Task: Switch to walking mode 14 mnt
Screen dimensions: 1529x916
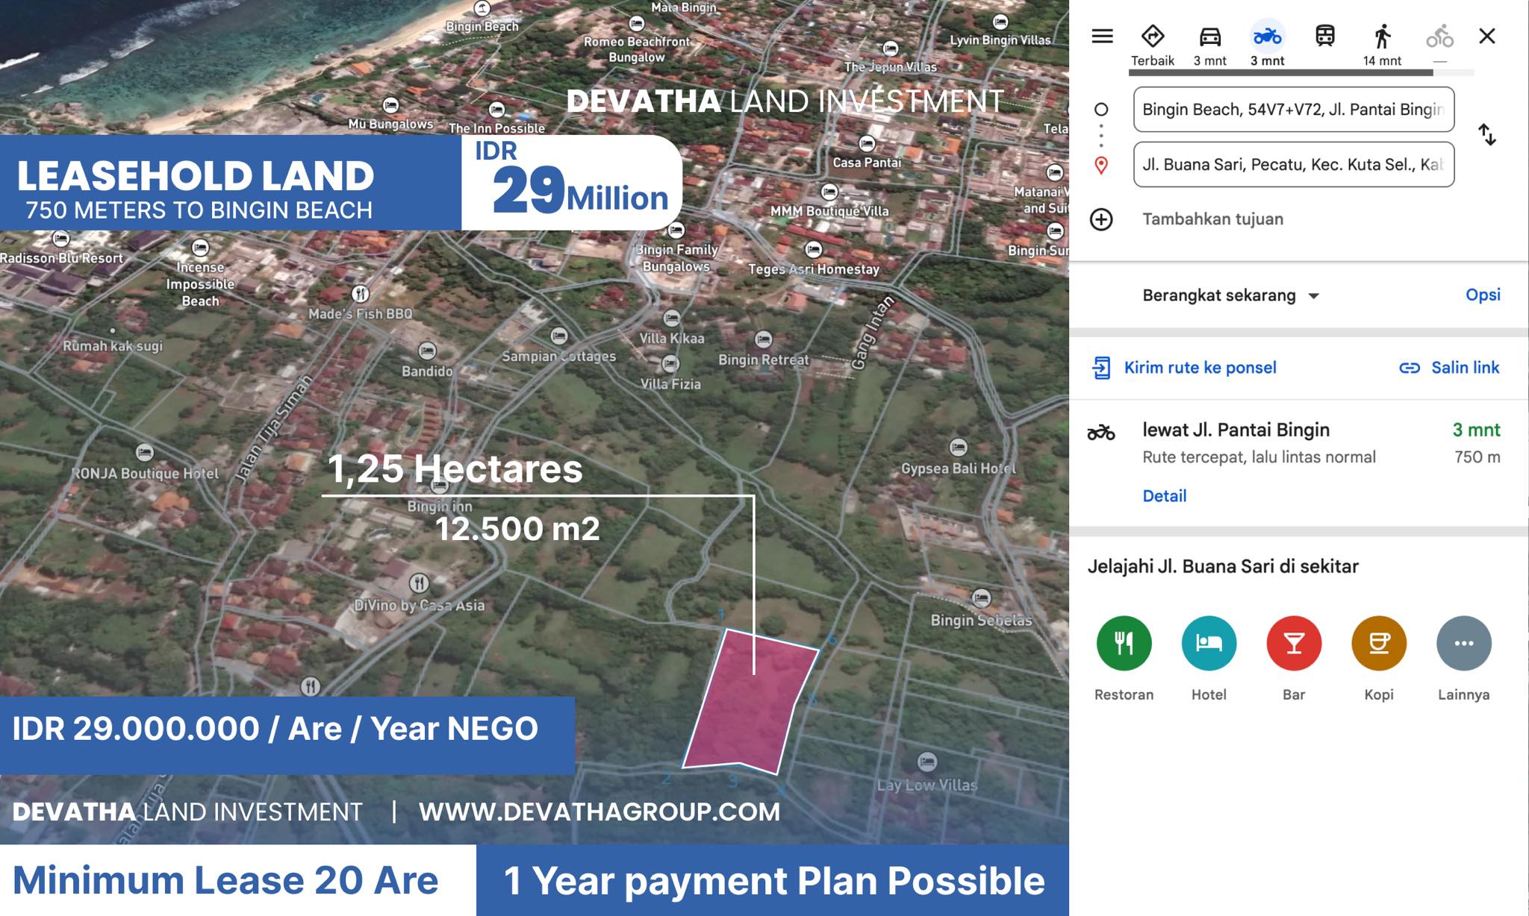Action: 1382,37
